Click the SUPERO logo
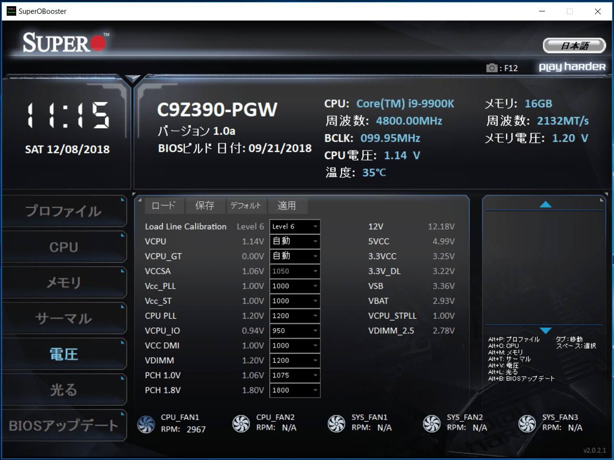Image resolution: width=614 pixels, height=460 pixels. coord(65,43)
